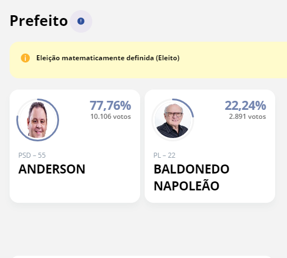Click the 2.891 votos count
The height and width of the screenshot is (258, 287).
[x=248, y=117]
